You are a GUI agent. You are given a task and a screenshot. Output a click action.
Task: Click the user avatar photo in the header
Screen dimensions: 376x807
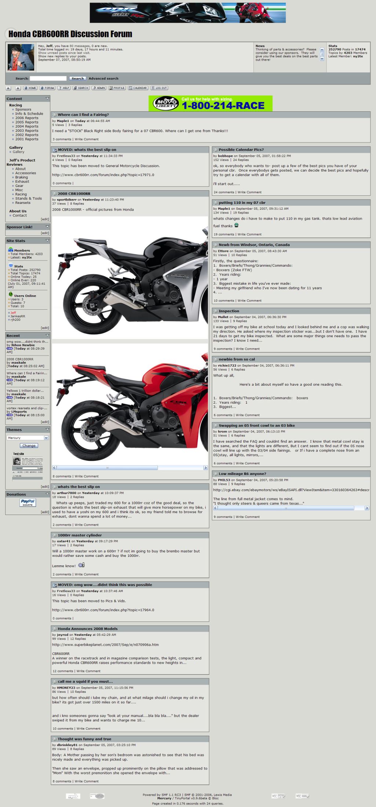(x=21, y=57)
